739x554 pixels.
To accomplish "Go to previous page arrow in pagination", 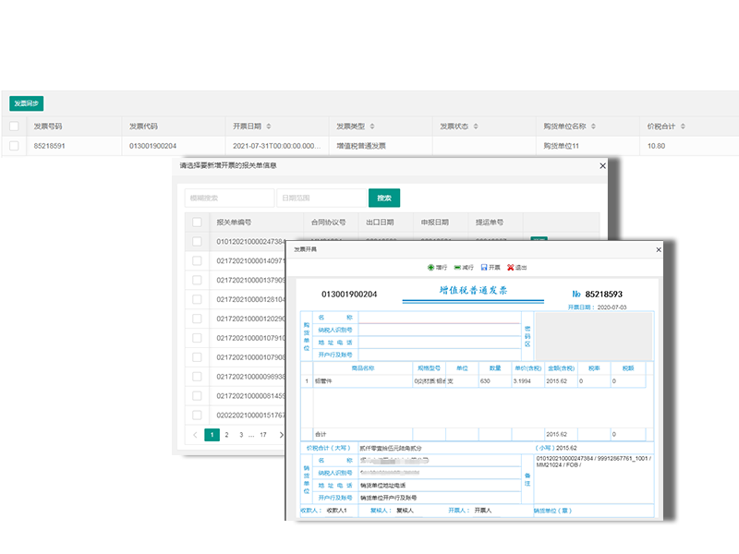I will tap(195, 434).
